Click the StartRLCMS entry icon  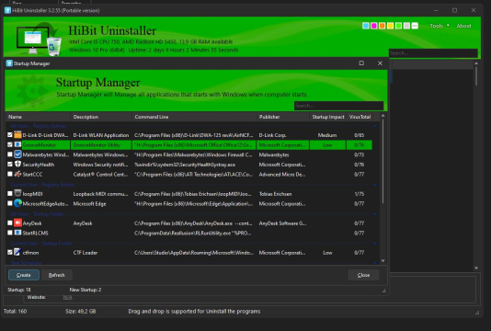tap(17, 233)
